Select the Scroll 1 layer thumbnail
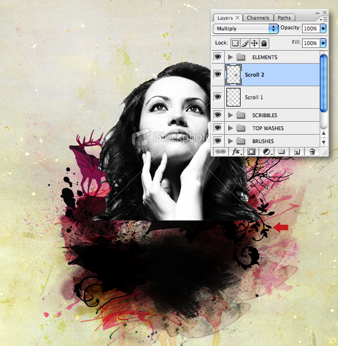Viewport: 338px width, 346px height. (233, 97)
